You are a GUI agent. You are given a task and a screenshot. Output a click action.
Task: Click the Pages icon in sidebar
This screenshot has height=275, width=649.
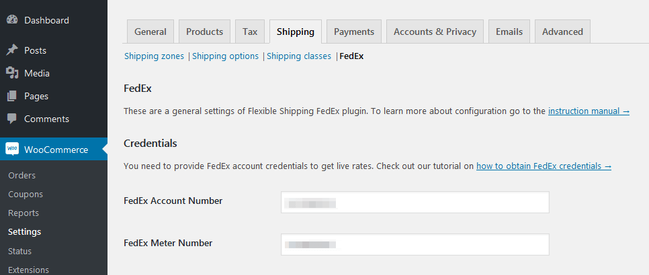pyautogui.click(x=12, y=96)
